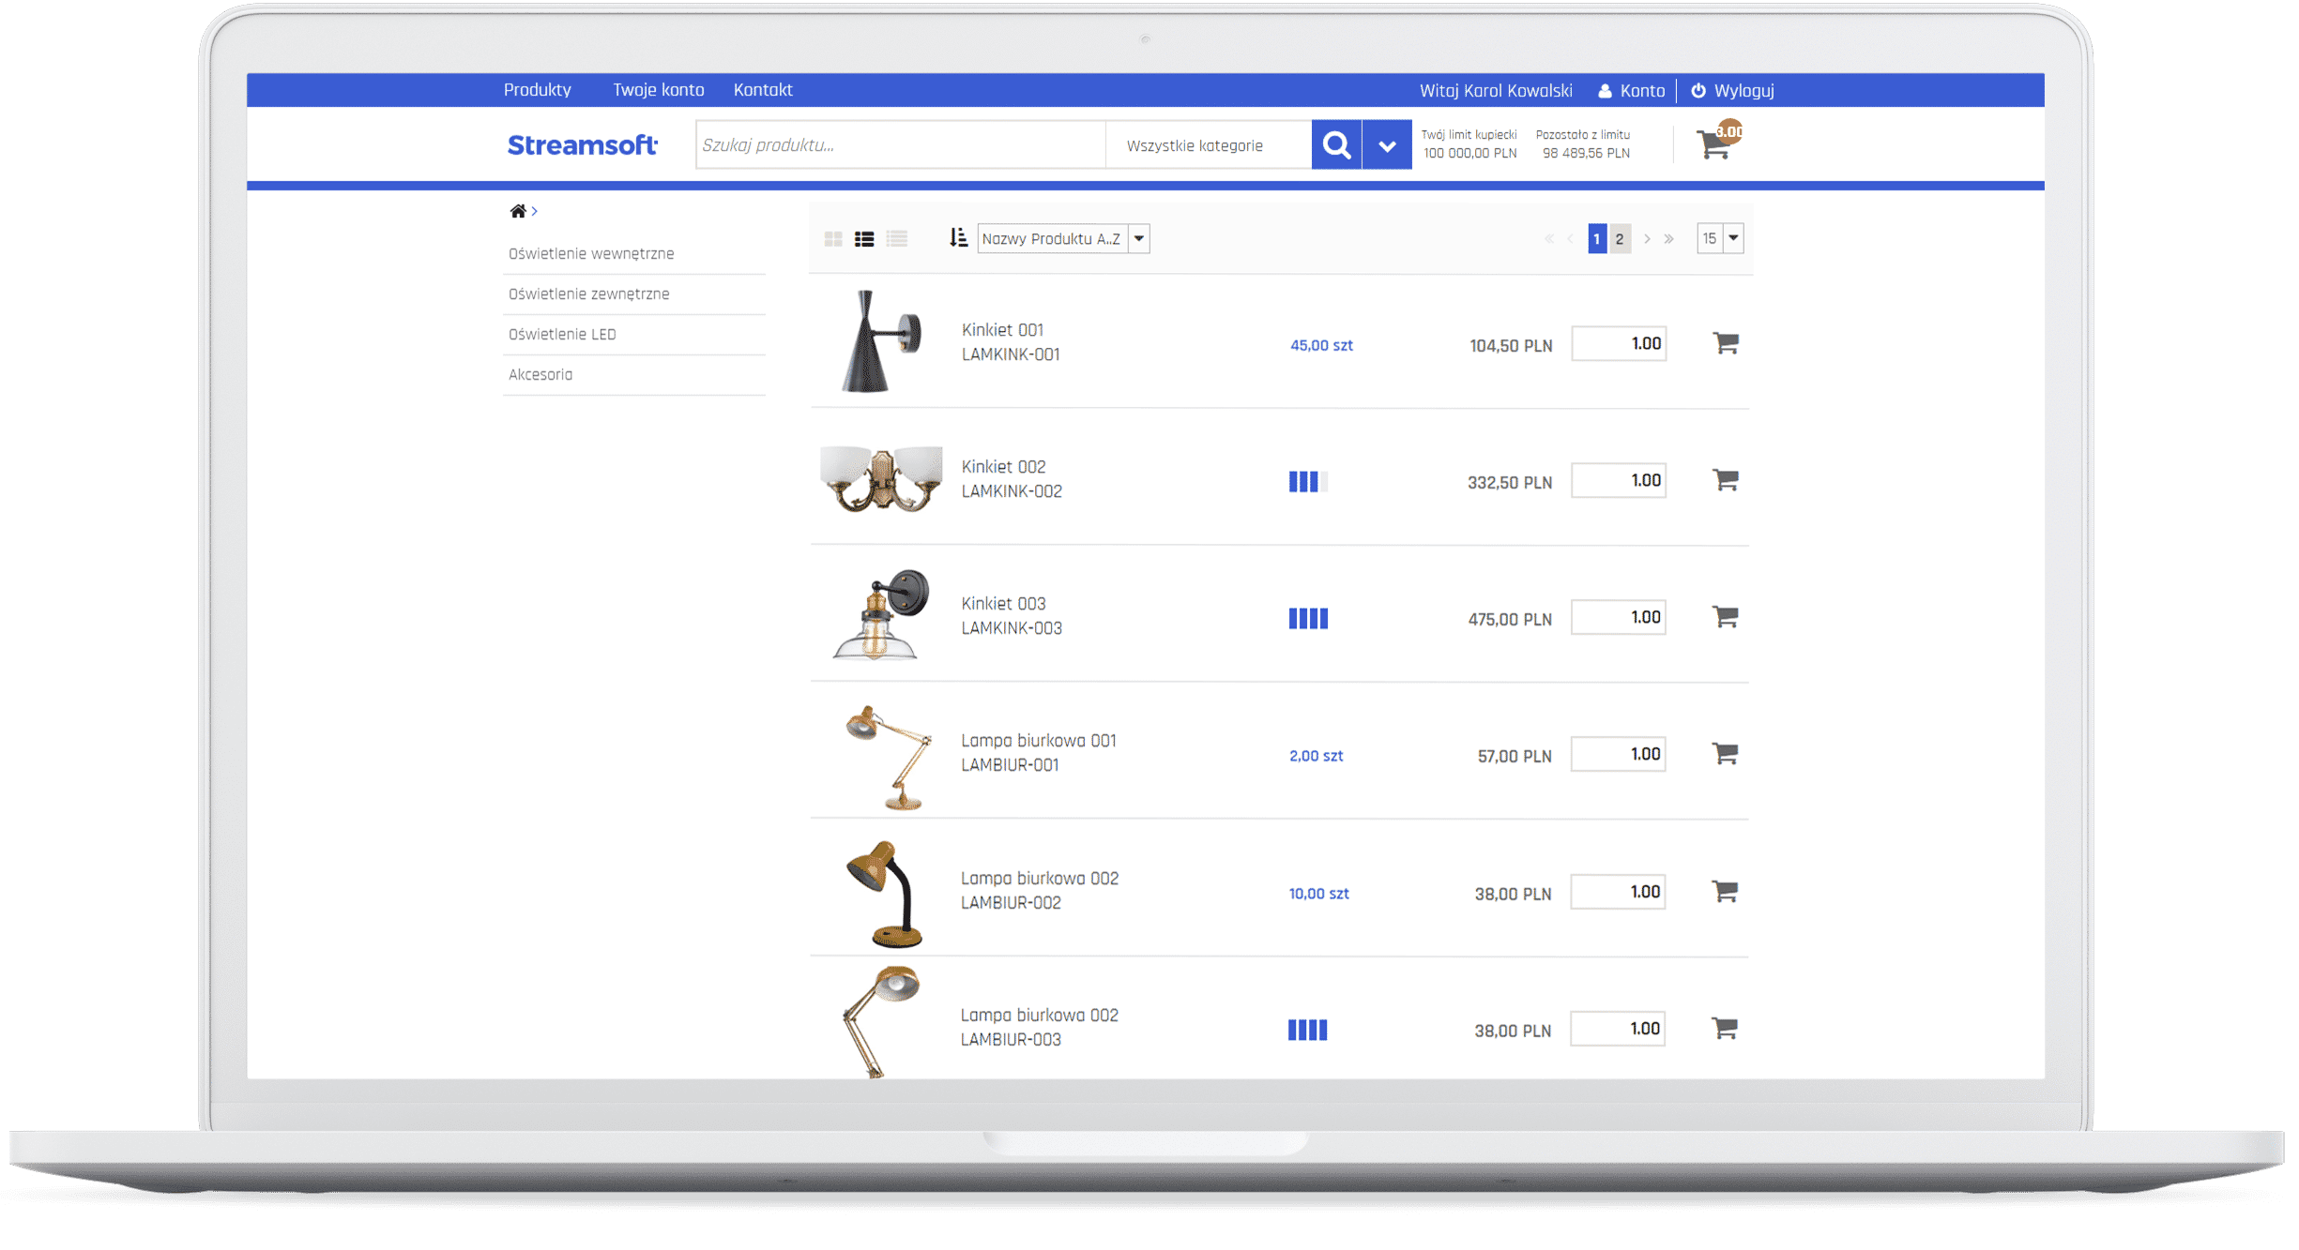Open Kinkiet 002 product name
This screenshot has height=1250, width=2299.
pyautogui.click(x=1003, y=467)
